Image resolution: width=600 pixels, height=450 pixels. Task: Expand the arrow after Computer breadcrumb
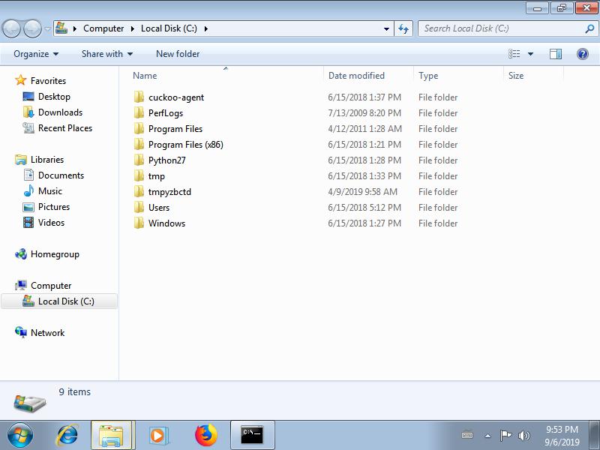(133, 28)
